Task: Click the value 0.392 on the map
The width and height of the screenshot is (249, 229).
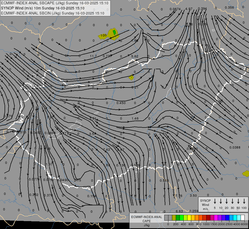Action: (34, 195)
